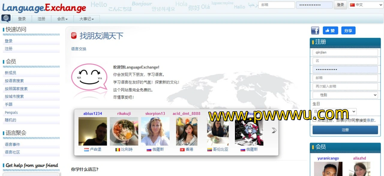The height and width of the screenshot is (176, 384).
Task: Click the Hong Kong flag beside 香港
Action: pos(182,150)
